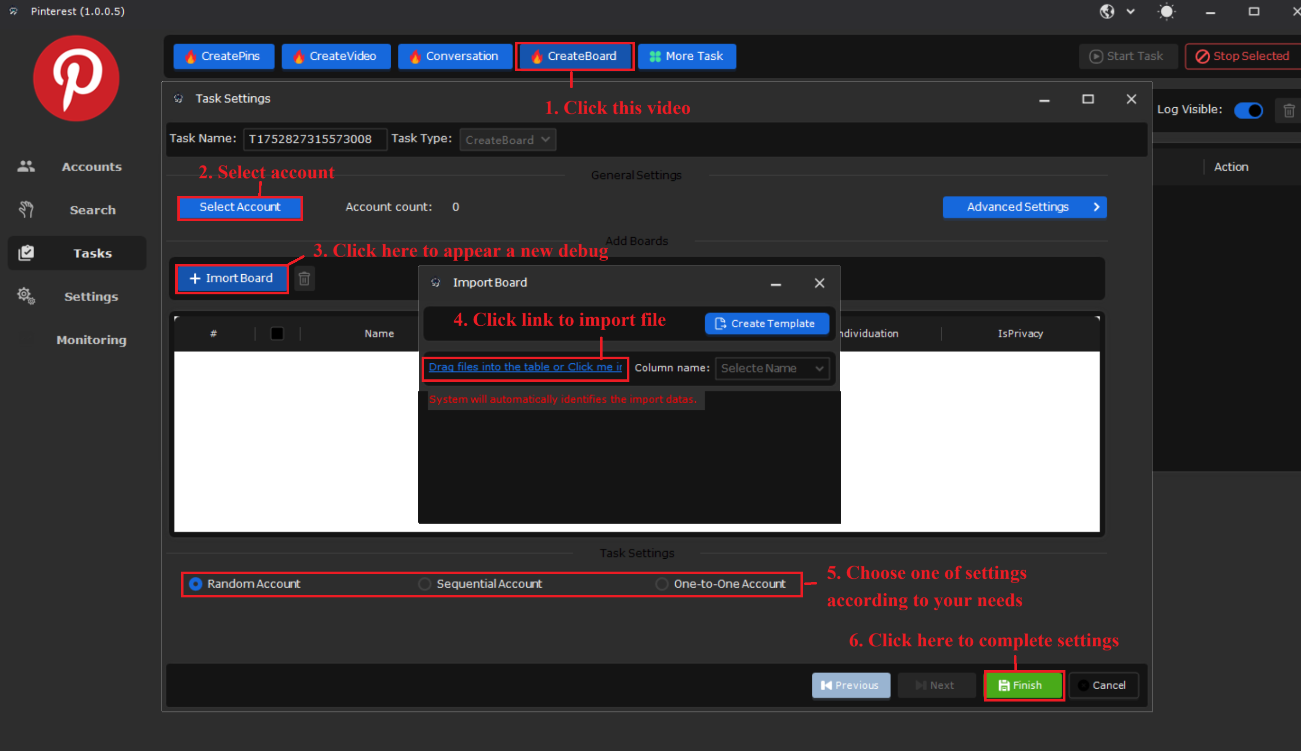Open the More Task menu
This screenshot has height=751, width=1301.
click(x=687, y=56)
